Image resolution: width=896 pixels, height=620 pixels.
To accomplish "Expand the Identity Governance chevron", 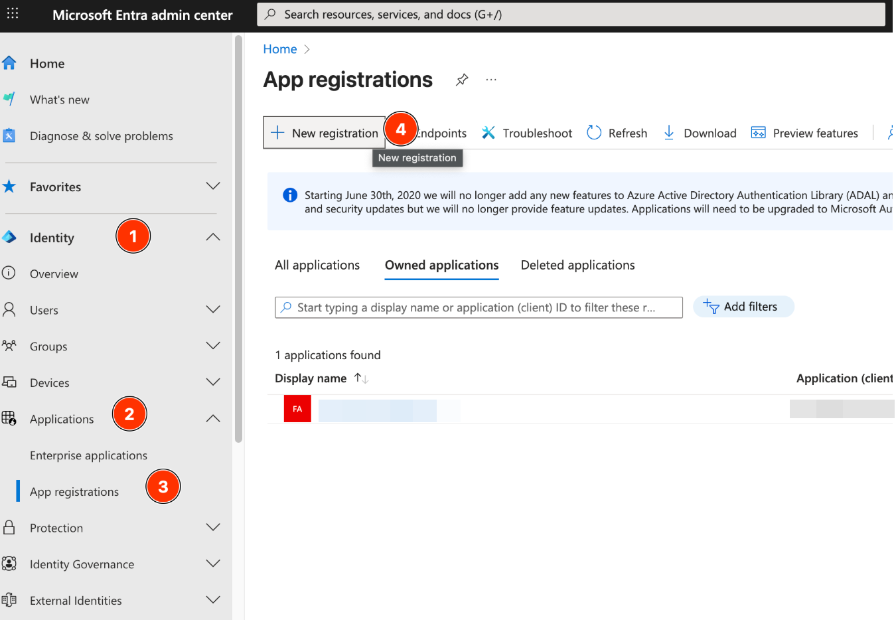I will (213, 564).
